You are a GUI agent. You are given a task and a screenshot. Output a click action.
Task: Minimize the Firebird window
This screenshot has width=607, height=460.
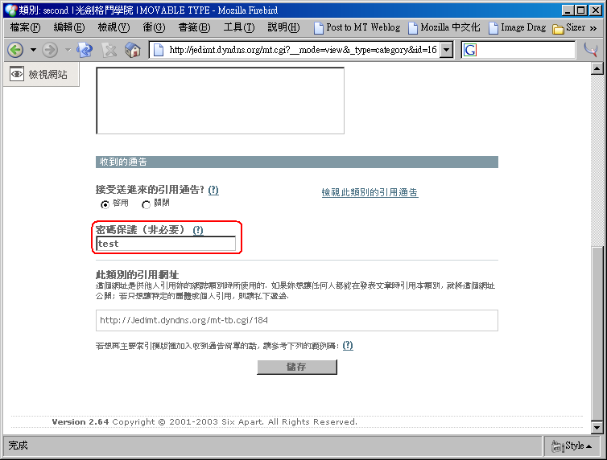(568, 10)
